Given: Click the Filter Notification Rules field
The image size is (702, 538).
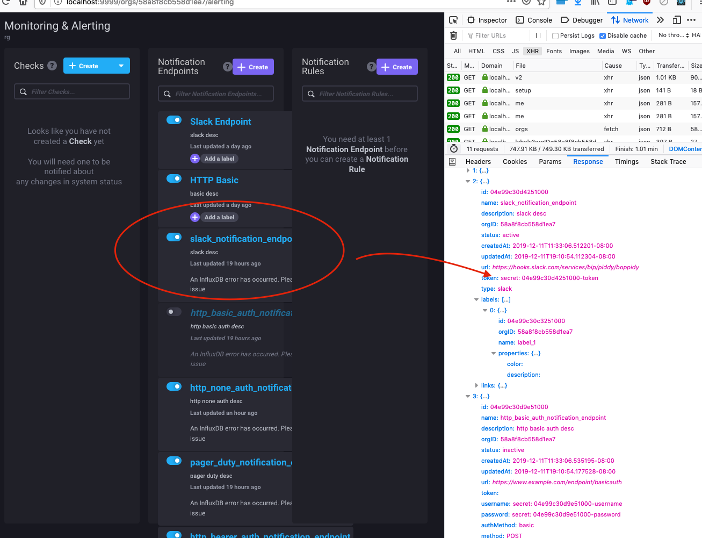Looking at the screenshot, I should click(359, 93).
